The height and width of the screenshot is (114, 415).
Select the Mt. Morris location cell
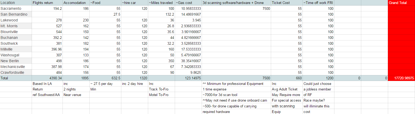pos(16,26)
